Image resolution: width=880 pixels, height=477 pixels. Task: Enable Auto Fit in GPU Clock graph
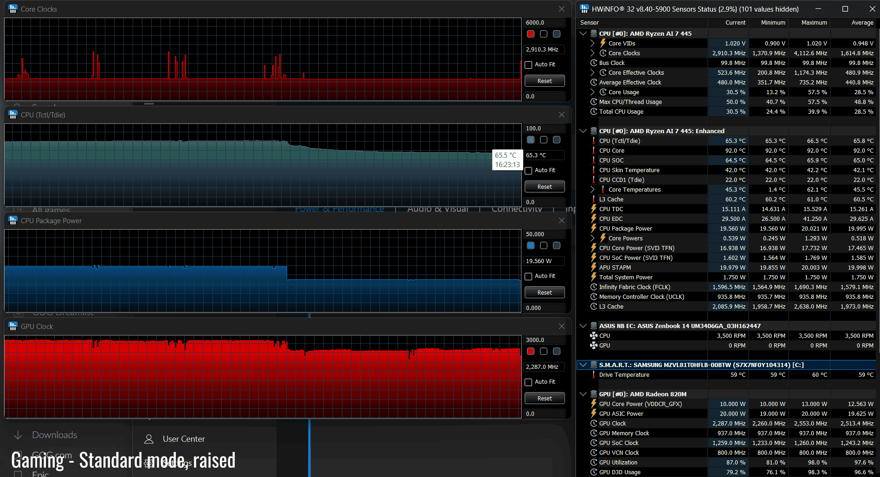click(528, 382)
